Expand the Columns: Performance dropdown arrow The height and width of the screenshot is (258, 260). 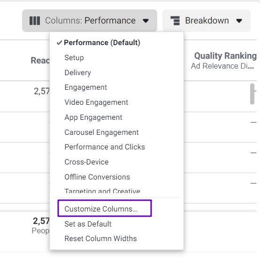145,21
